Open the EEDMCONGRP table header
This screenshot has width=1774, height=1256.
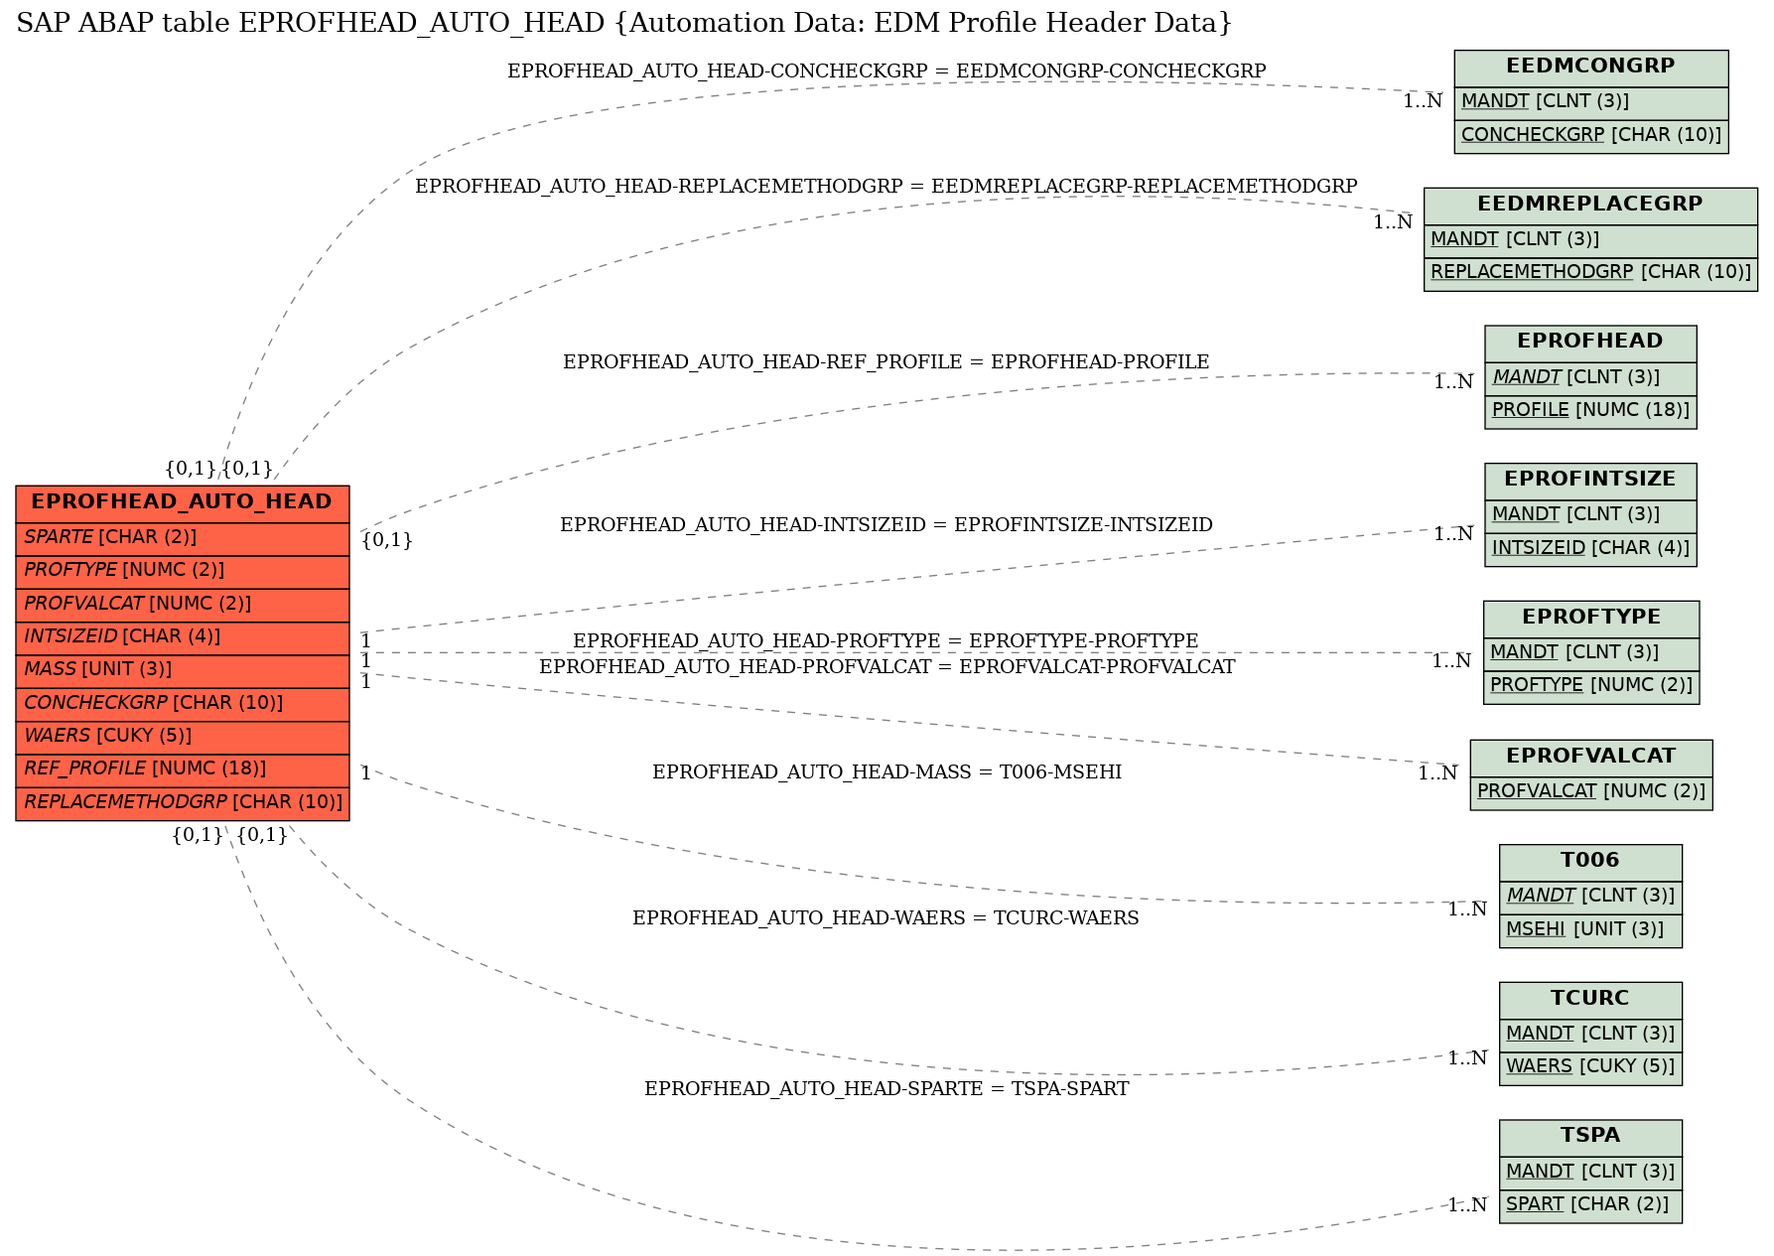pos(1591,68)
